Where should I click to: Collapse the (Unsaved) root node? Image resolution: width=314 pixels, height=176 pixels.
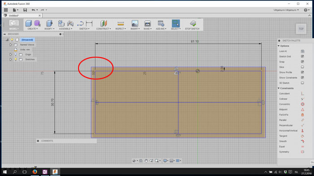7,40
